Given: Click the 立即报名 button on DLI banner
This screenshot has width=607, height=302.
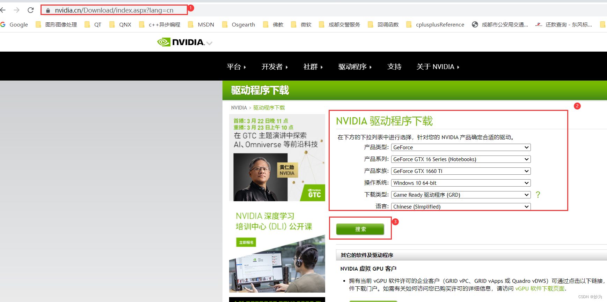Looking at the screenshot, I should 246,242.
